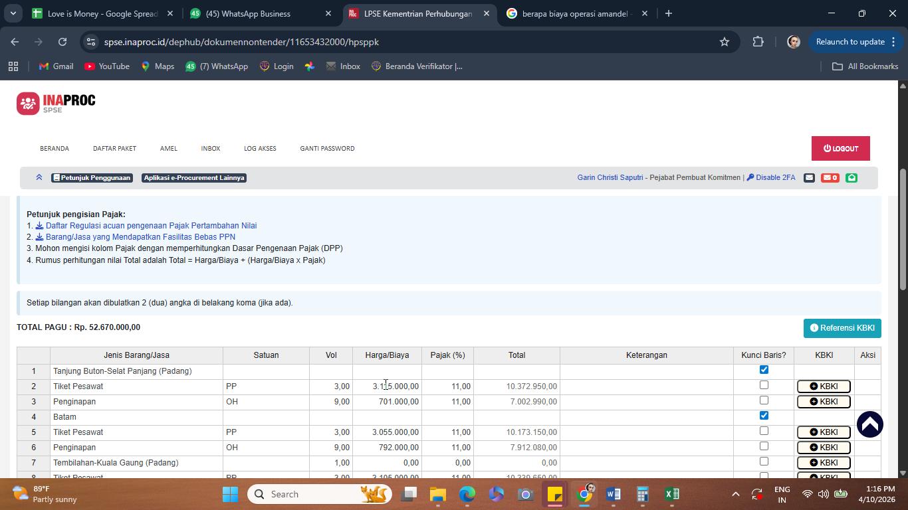Open AMEL menu item
This screenshot has width=908, height=510.
(168, 148)
